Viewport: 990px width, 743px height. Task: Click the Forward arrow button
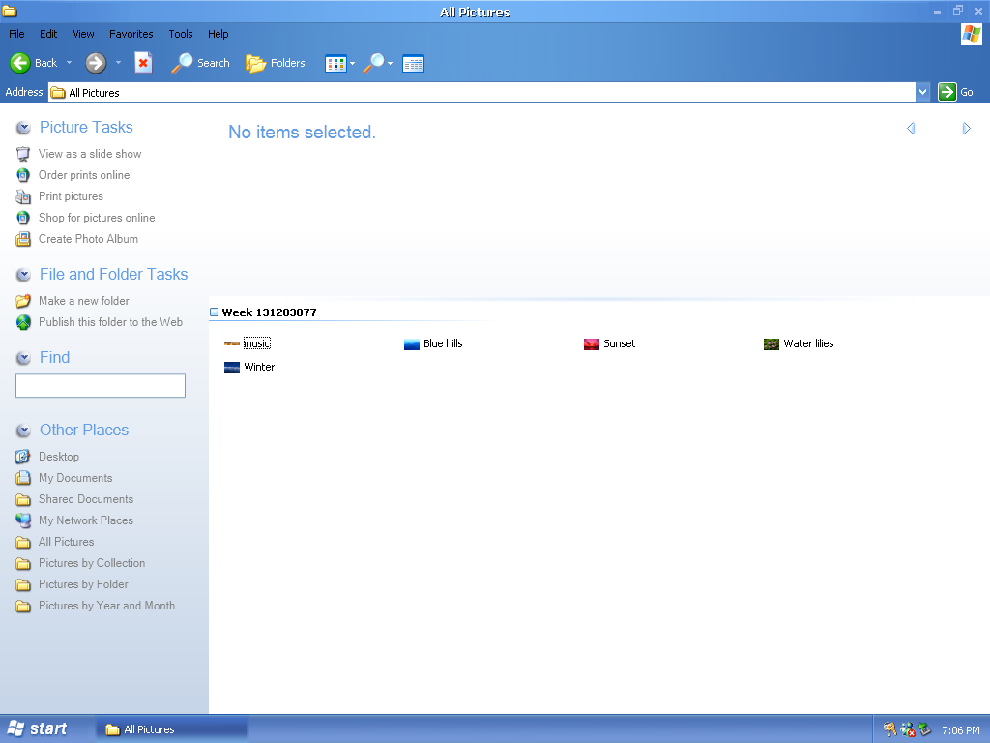(x=96, y=63)
